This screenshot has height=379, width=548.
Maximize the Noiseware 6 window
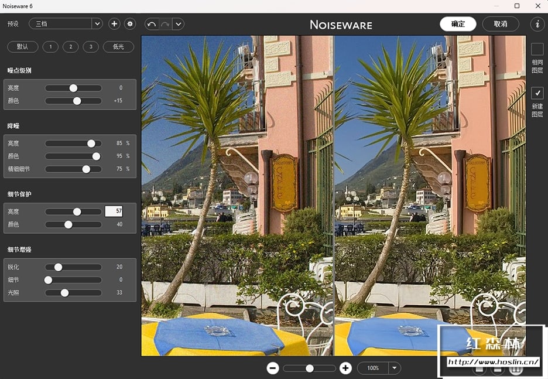pos(517,6)
